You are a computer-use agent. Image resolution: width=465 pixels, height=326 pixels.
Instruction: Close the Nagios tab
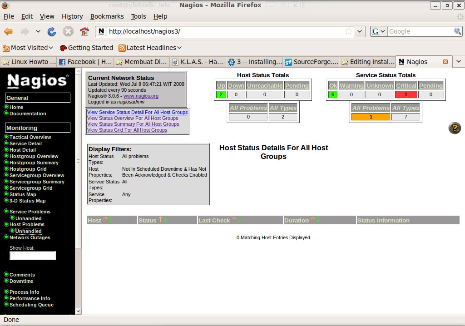445,62
